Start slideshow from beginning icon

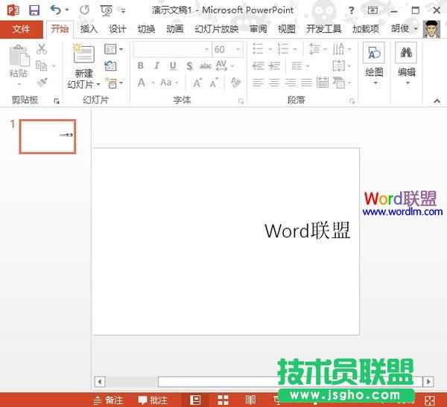click(107, 10)
